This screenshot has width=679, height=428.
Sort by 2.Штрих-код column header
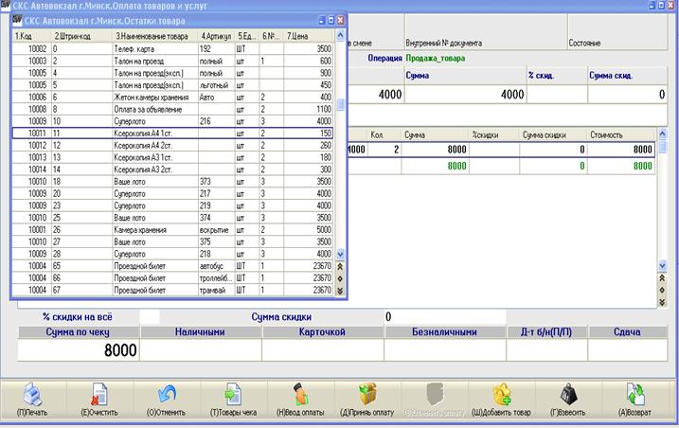81,36
